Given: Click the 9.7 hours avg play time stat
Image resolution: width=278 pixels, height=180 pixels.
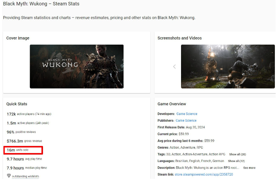Looking at the screenshot, I should point(24,159).
